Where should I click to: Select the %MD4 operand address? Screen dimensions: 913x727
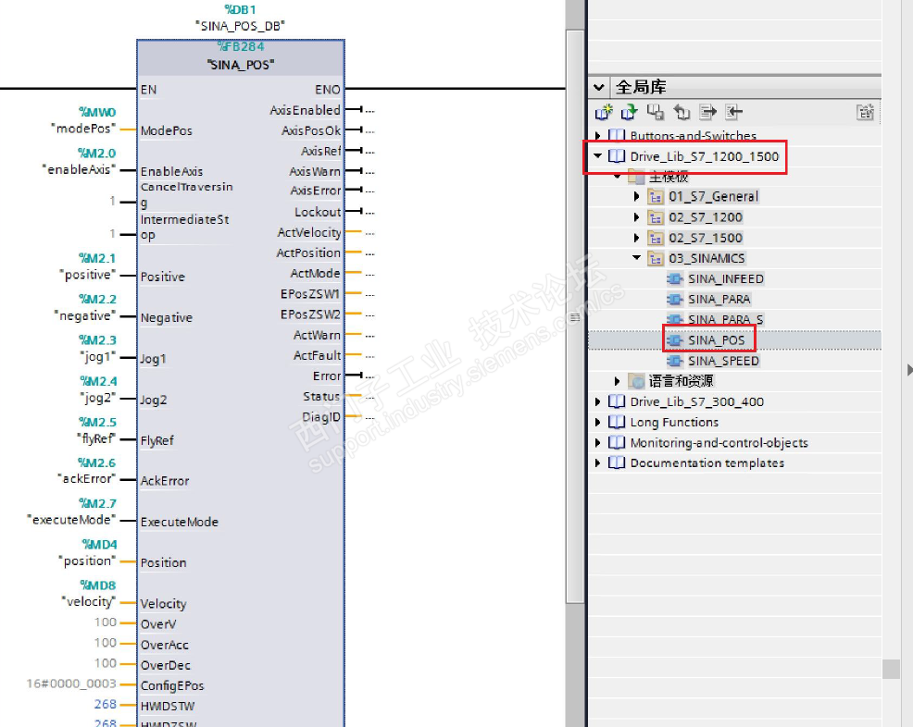pyautogui.click(x=99, y=545)
